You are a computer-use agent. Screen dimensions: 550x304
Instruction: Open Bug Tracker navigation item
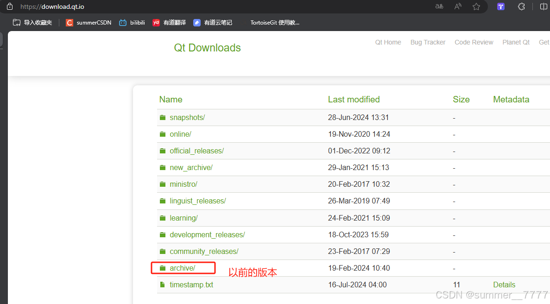point(428,42)
